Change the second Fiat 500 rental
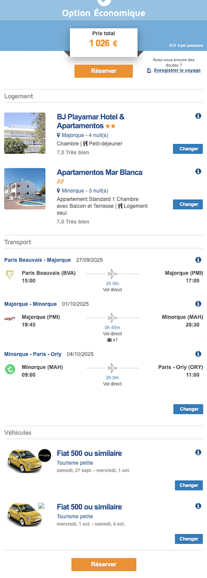Viewport: 207px width, 578px height. pyautogui.click(x=188, y=539)
